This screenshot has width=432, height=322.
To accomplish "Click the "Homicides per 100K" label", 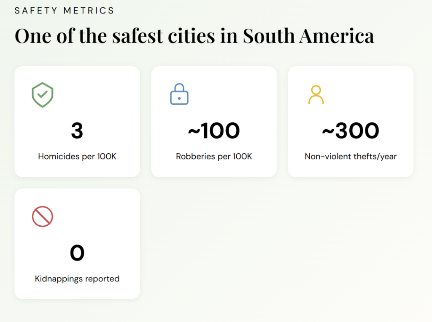I will click(x=77, y=157).
